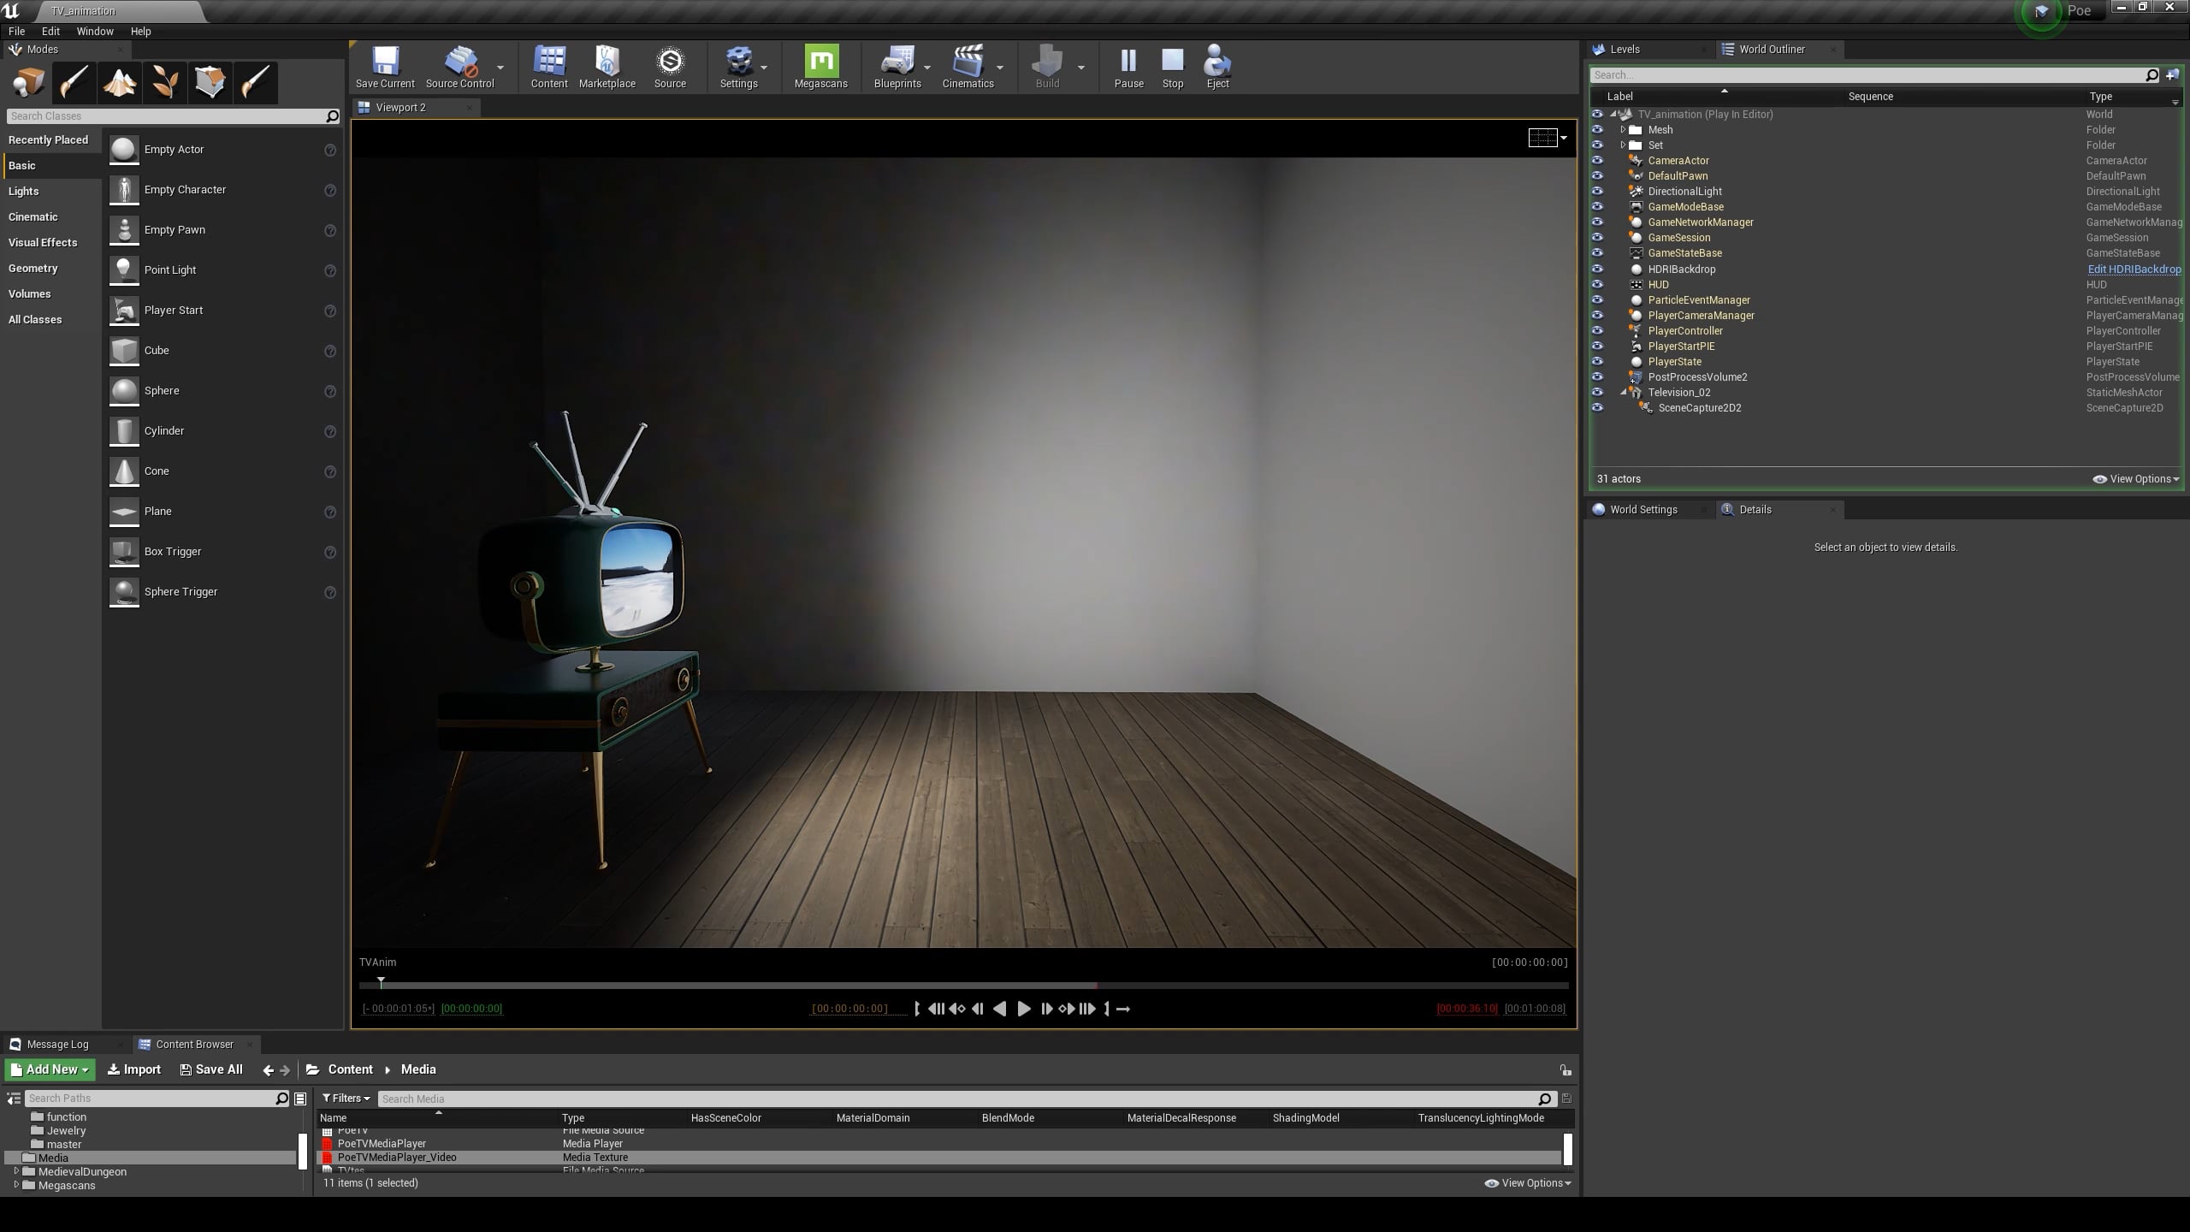Screen dimensions: 2190x1232
Task: Select the Foliage mode icon
Action: pyautogui.click(x=164, y=83)
